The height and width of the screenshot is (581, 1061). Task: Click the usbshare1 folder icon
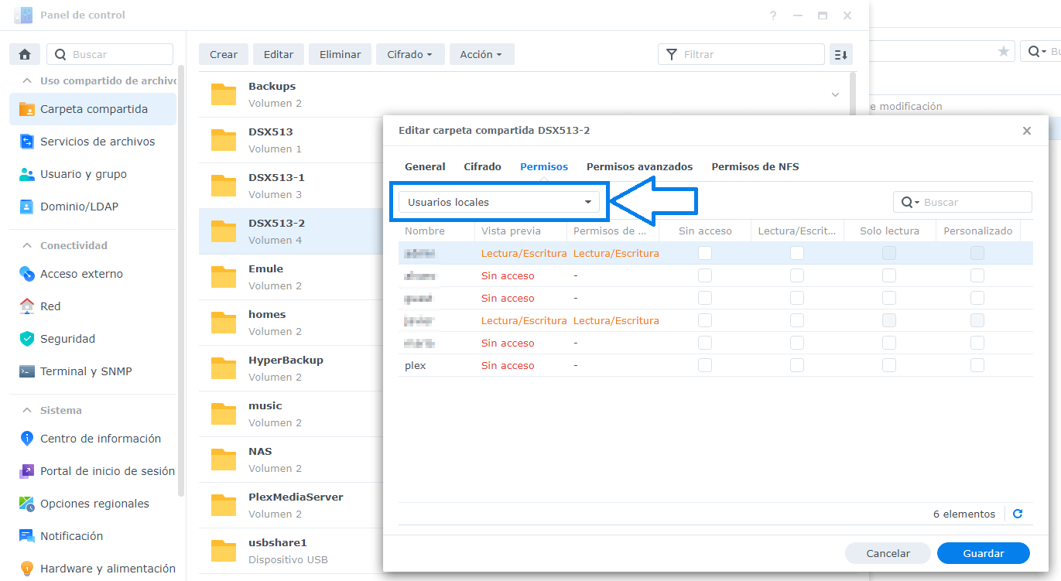224,551
